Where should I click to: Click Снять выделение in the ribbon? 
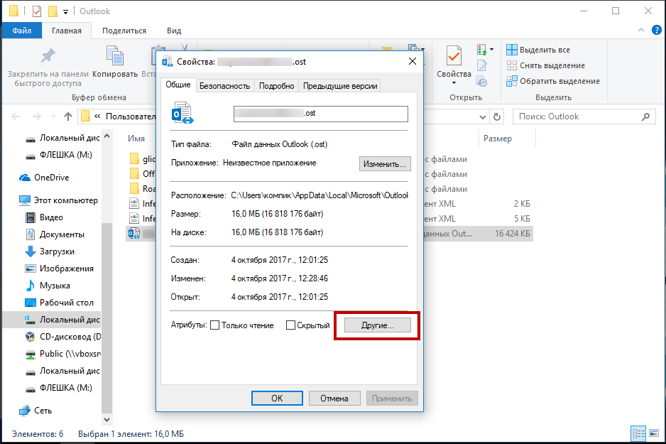(x=546, y=65)
